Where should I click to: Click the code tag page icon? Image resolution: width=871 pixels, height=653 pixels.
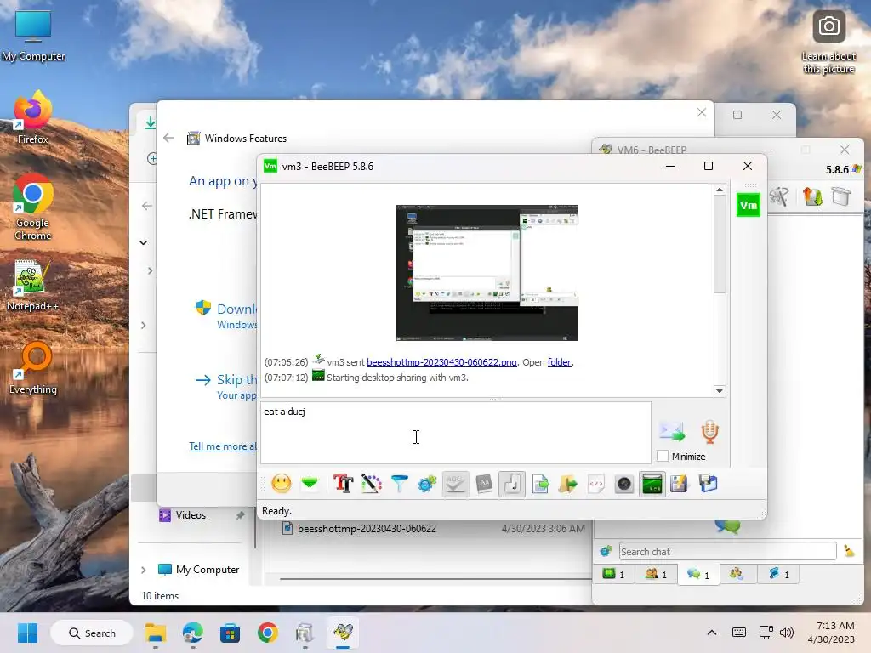point(596,484)
